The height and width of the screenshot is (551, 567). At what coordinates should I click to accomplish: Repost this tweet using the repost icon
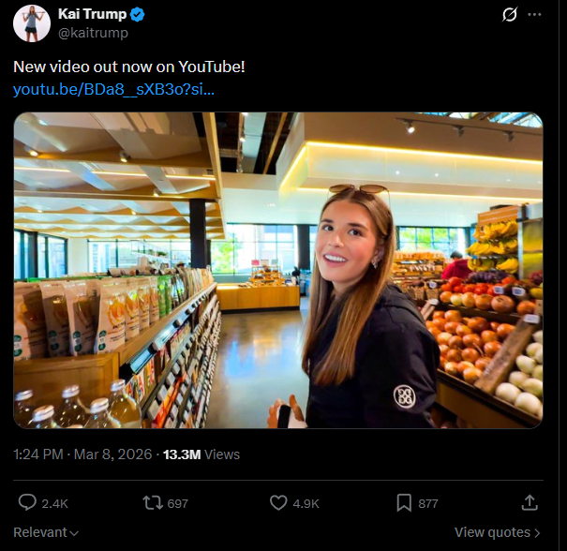152,503
